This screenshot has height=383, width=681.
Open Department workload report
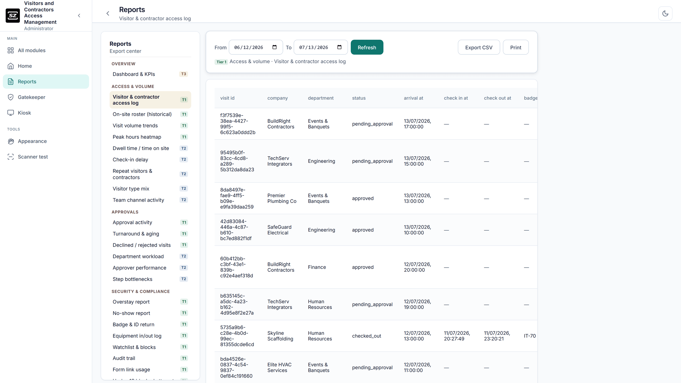point(150,256)
